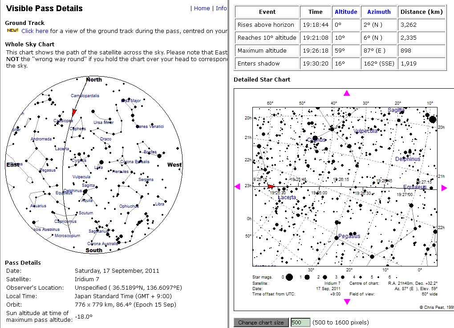Click the Cygnus constellation on detailed chart

pyautogui.click(x=316, y=139)
